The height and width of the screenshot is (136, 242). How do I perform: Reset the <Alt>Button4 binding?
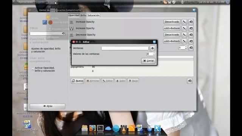191,28
